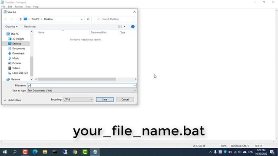The height and width of the screenshot is (156, 278).
Task: Open Videos folder in the sidebar
Action: pos(16,68)
